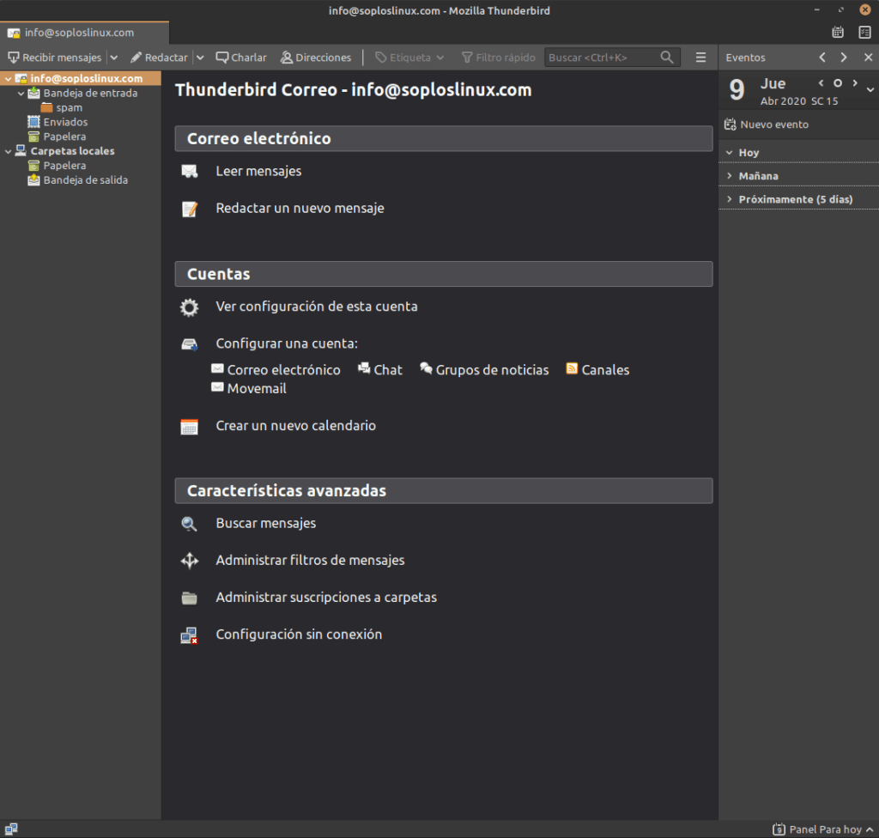Image resolution: width=879 pixels, height=838 pixels.
Task: Click the offline settings icon
Action: [x=190, y=635]
